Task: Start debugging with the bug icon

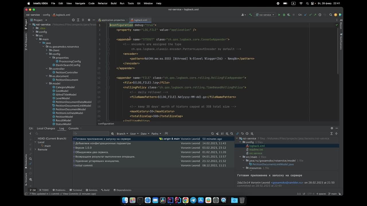Action: pyautogui.click(x=284, y=15)
